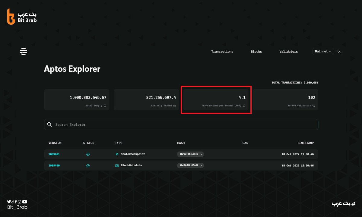Click the GAS column header
362x217 pixels.
[245, 143]
